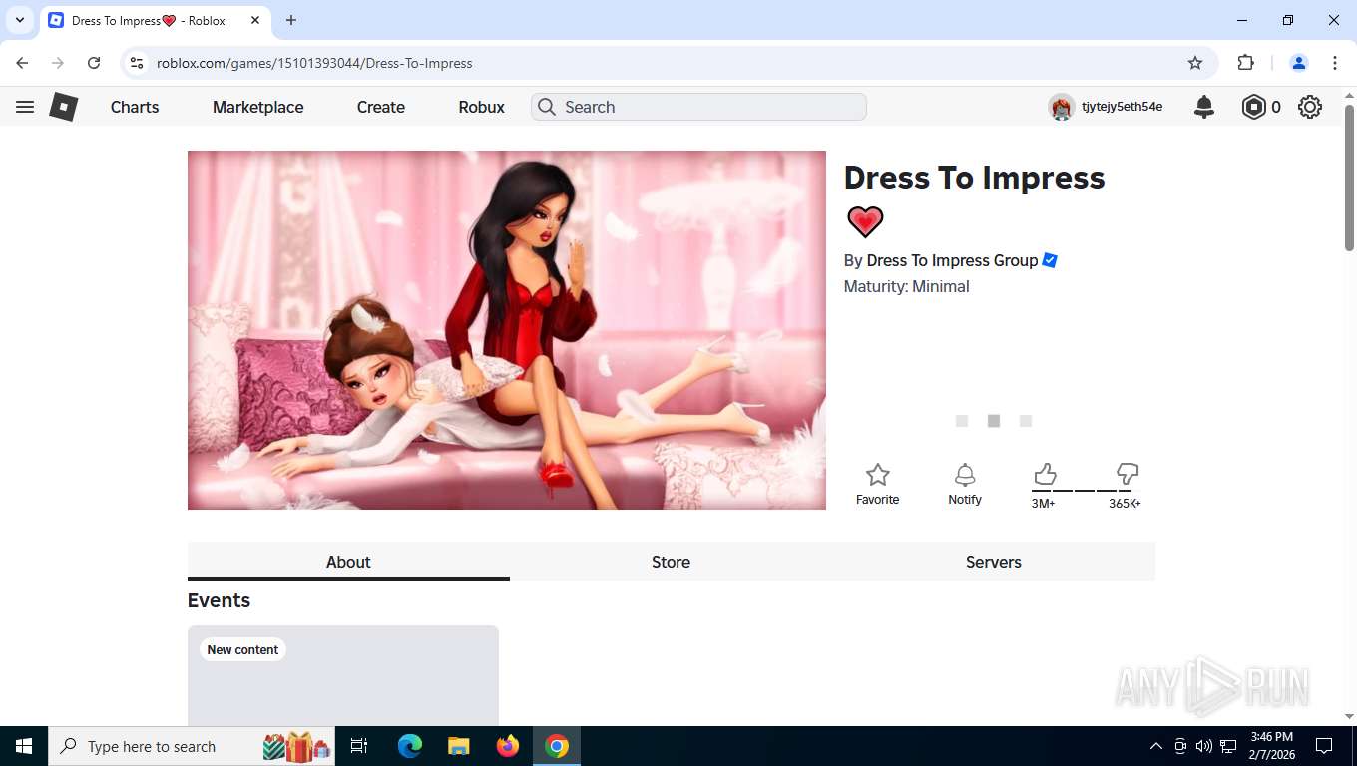The height and width of the screenshot is (766, 1357).
Task: Open the Windows notification center
Action: pyautogui.click(x=1324, y=746)
